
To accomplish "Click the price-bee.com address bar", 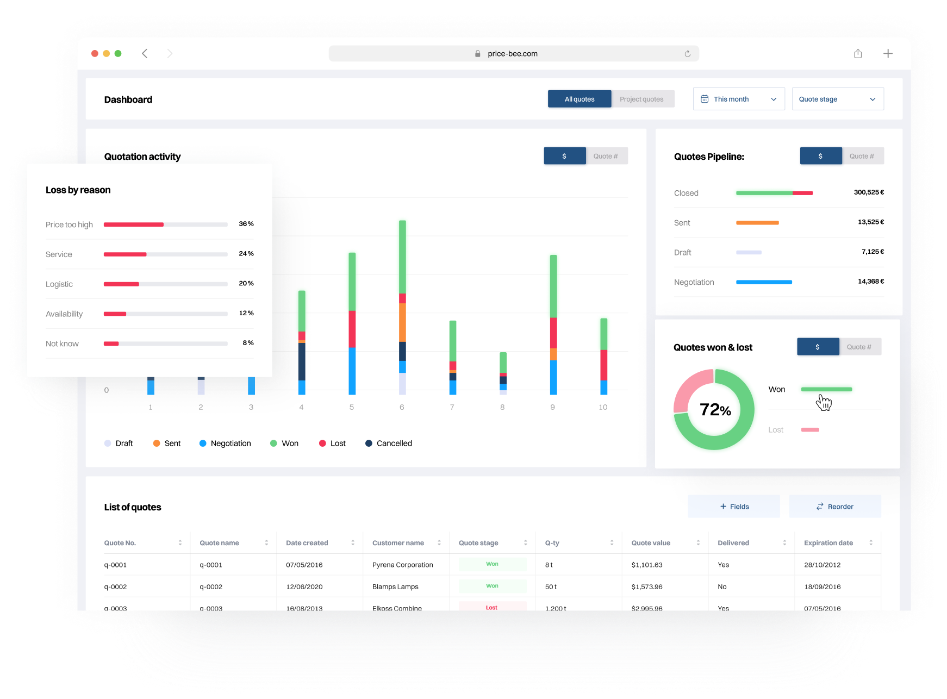I will 513,54.
